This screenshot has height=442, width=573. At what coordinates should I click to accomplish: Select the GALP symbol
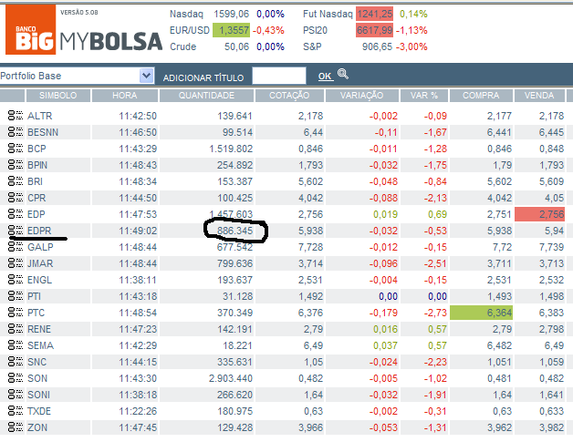pos(40,248)
